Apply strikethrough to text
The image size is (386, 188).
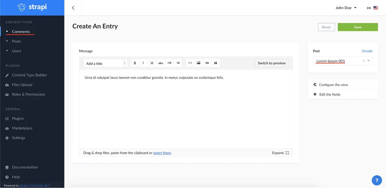pyautogui.click(x=160, y=63)
